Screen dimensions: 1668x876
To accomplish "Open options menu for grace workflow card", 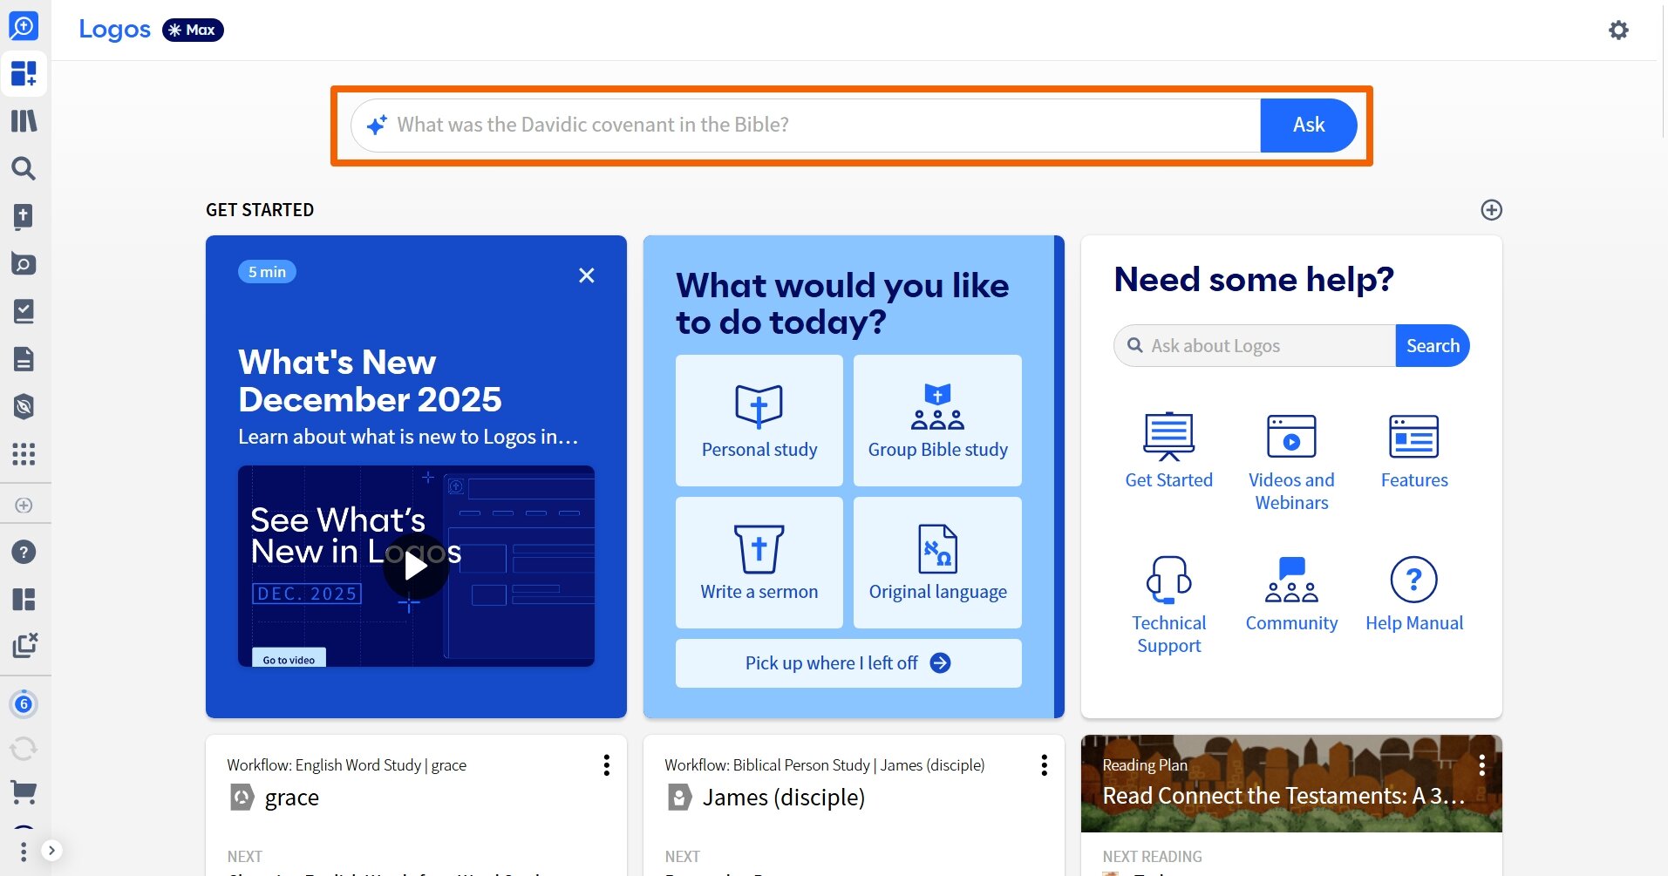I will point(606,765).
